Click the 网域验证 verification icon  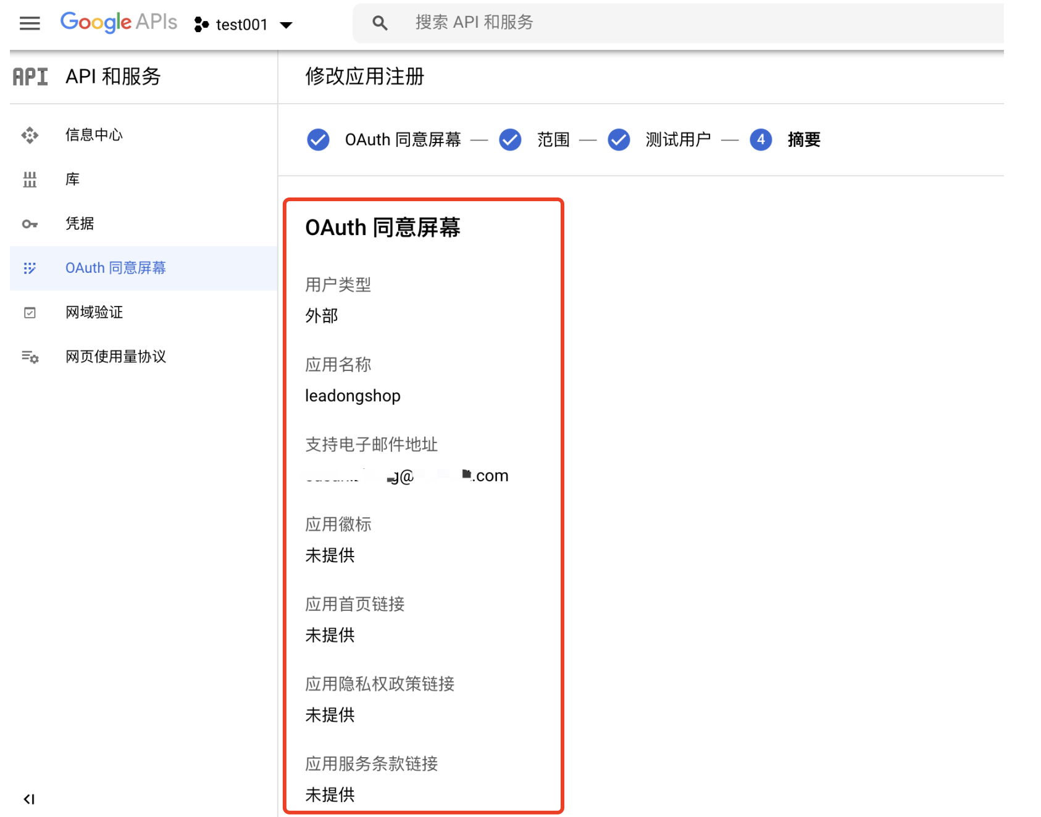tap(30, 312)
